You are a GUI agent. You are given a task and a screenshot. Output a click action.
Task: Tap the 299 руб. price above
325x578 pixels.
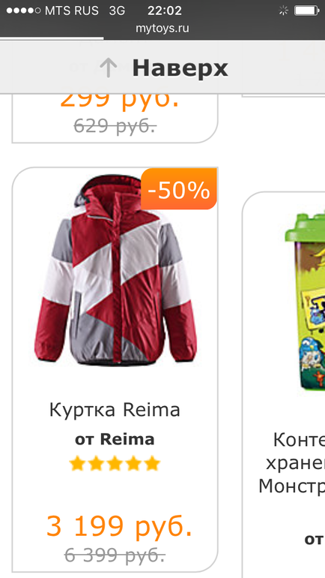coord(120,101)
